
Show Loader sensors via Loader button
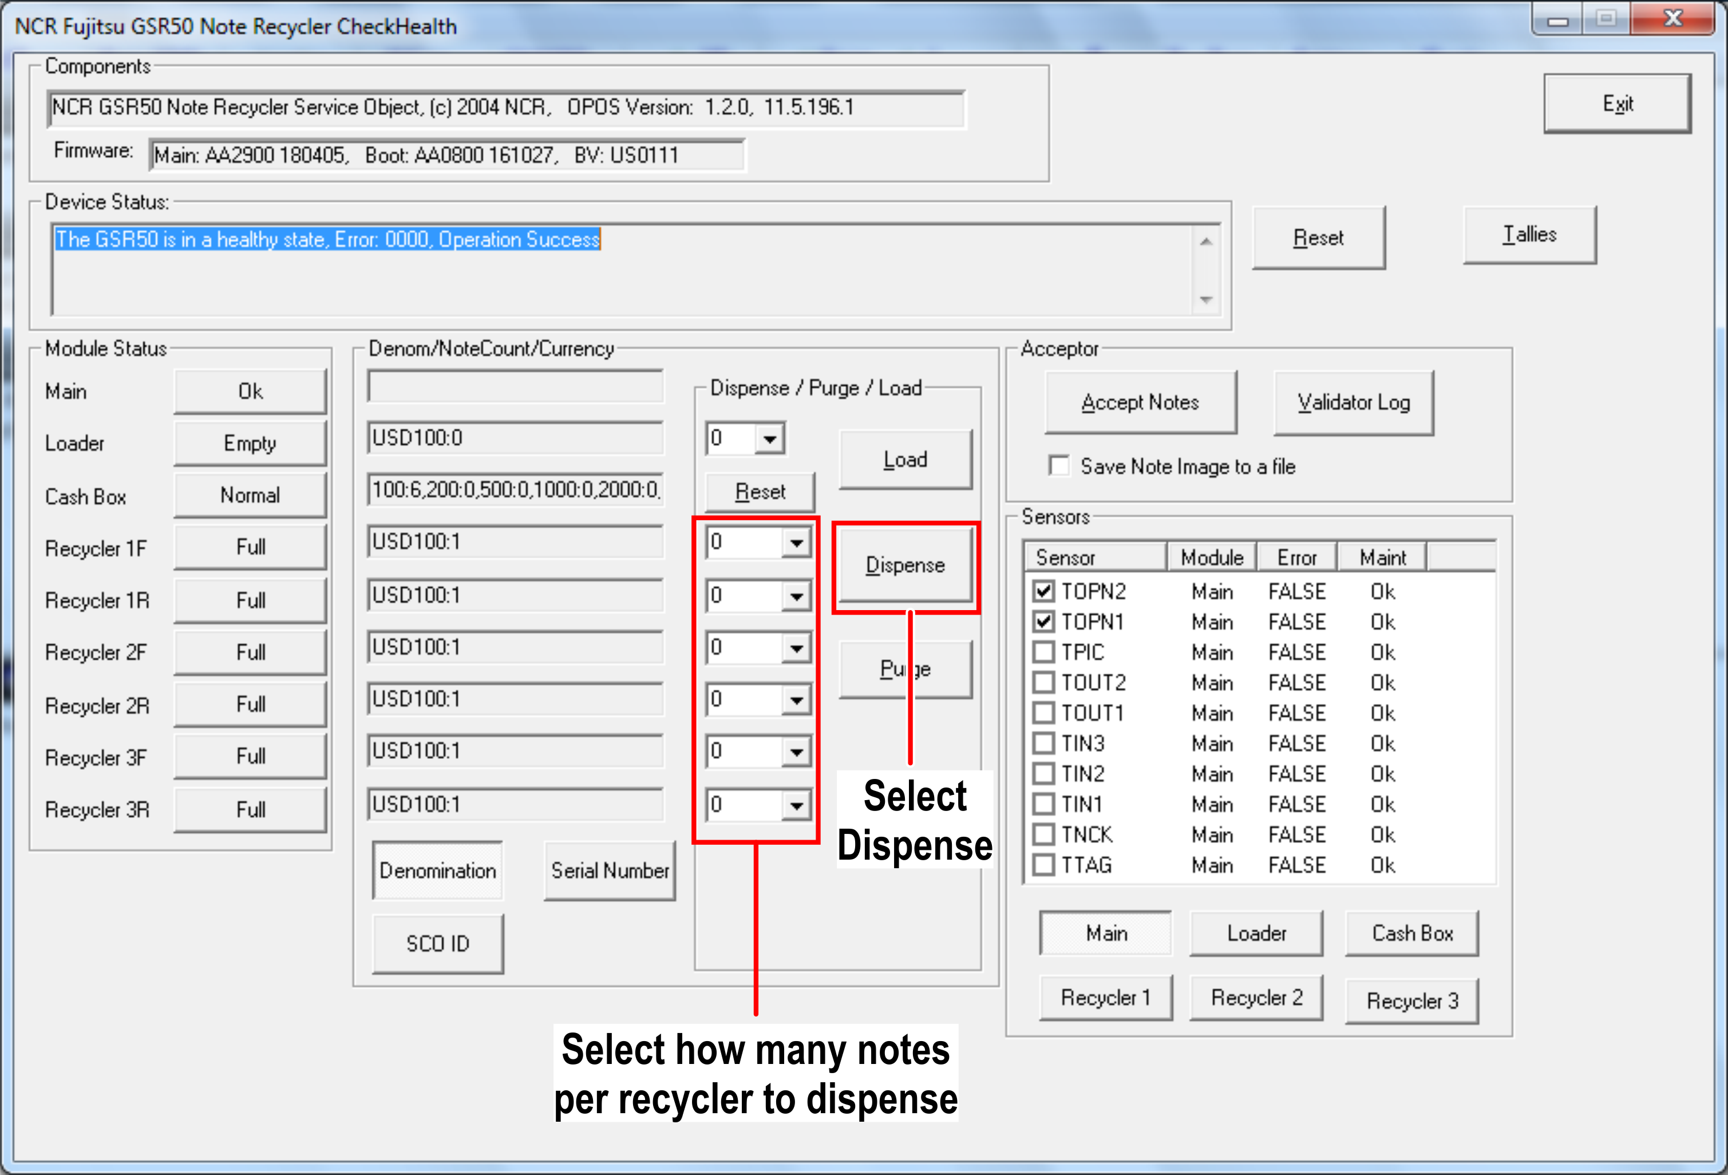click(1256, 933)
